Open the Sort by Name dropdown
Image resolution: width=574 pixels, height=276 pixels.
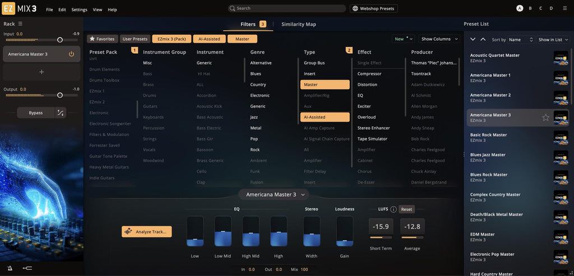point(522,40)
